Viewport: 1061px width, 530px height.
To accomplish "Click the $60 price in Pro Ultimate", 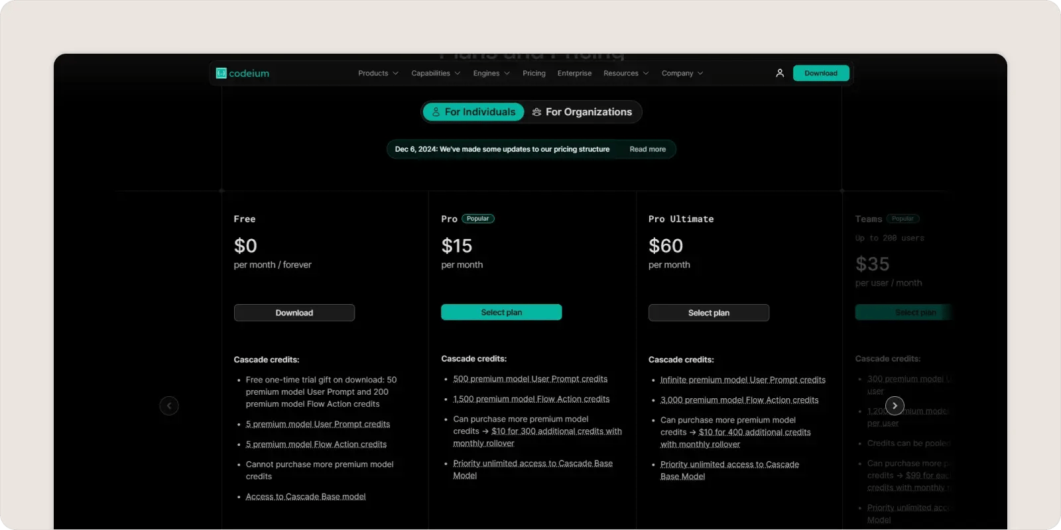I will pos(666,246).
